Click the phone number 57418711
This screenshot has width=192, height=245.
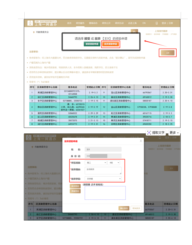click(147, 120)
